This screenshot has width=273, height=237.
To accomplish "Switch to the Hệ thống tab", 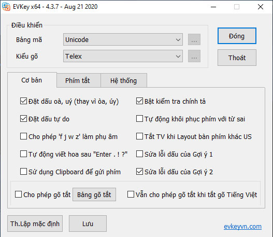I will tap(124, 80).
